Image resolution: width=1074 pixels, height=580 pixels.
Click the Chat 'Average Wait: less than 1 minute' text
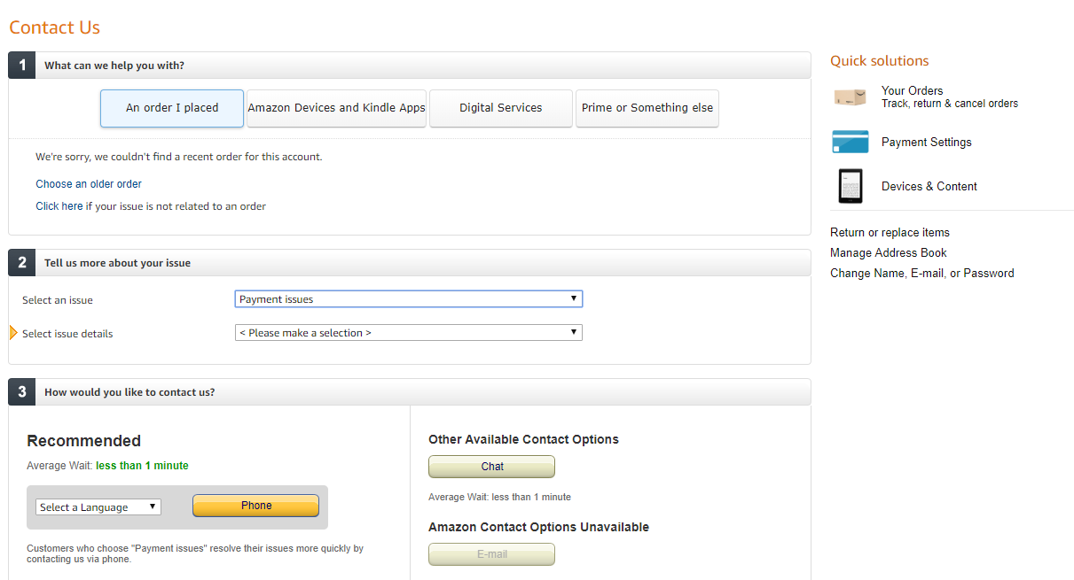tap(499, 497)
